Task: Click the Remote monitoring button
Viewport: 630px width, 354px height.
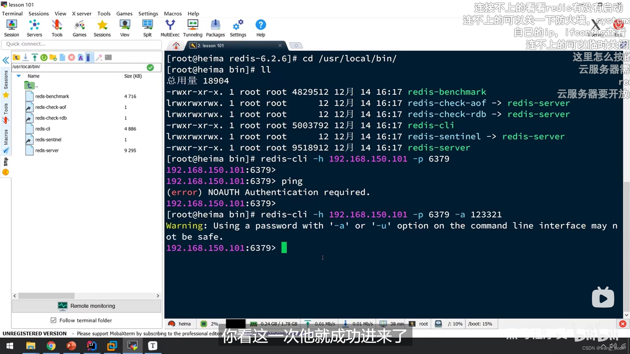Action: coord(87,306)
